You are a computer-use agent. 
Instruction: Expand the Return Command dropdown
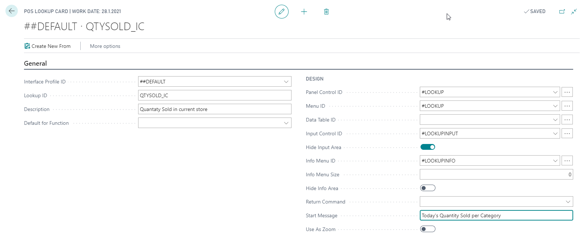(x=568, y=202)
